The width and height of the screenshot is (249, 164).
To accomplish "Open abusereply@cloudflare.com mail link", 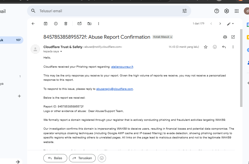I will [x=115, y=89].
